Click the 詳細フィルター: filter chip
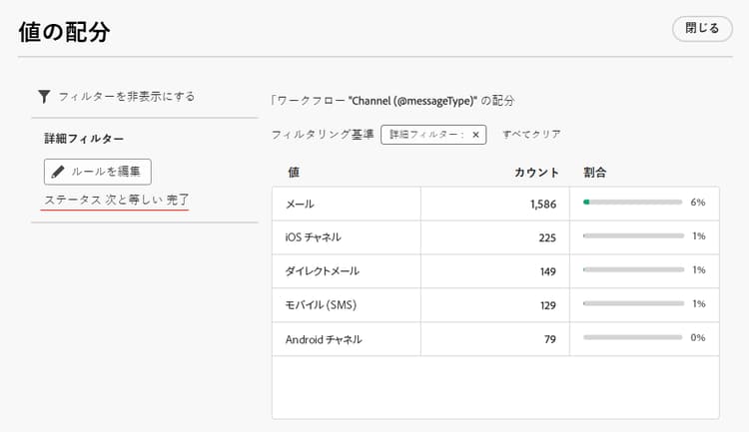Viewport: 749px width, 432px height. [x=433, y=135]
